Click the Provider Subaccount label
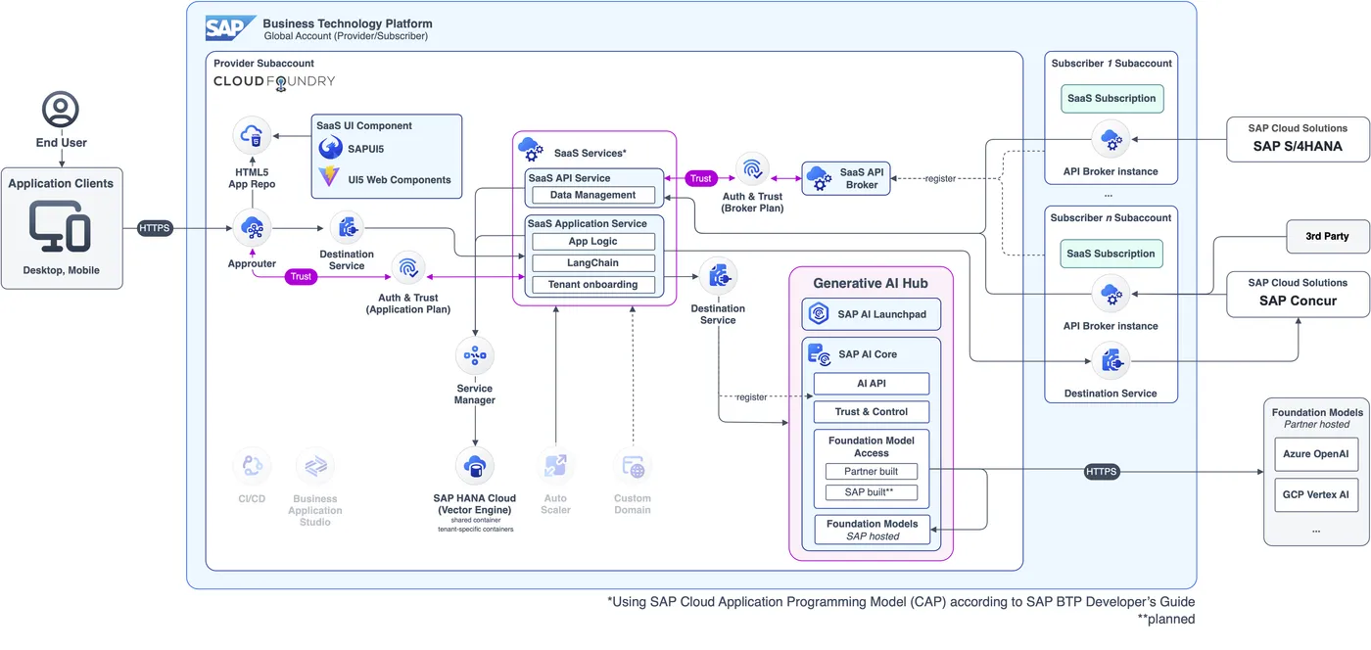Viewport: 1371px width, 650px height. tap(264, 64)
